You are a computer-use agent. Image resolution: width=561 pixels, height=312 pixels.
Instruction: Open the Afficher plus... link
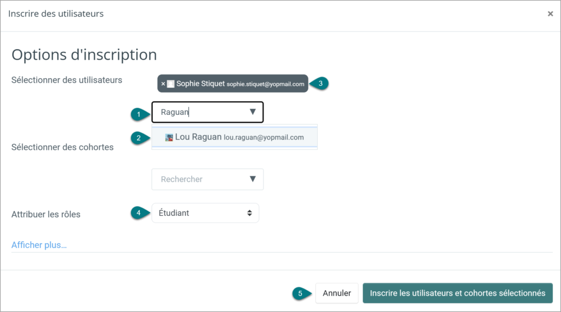tap(39, 245)
